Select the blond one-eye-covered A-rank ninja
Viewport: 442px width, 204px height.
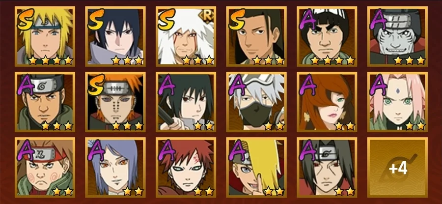pos(256,168)
